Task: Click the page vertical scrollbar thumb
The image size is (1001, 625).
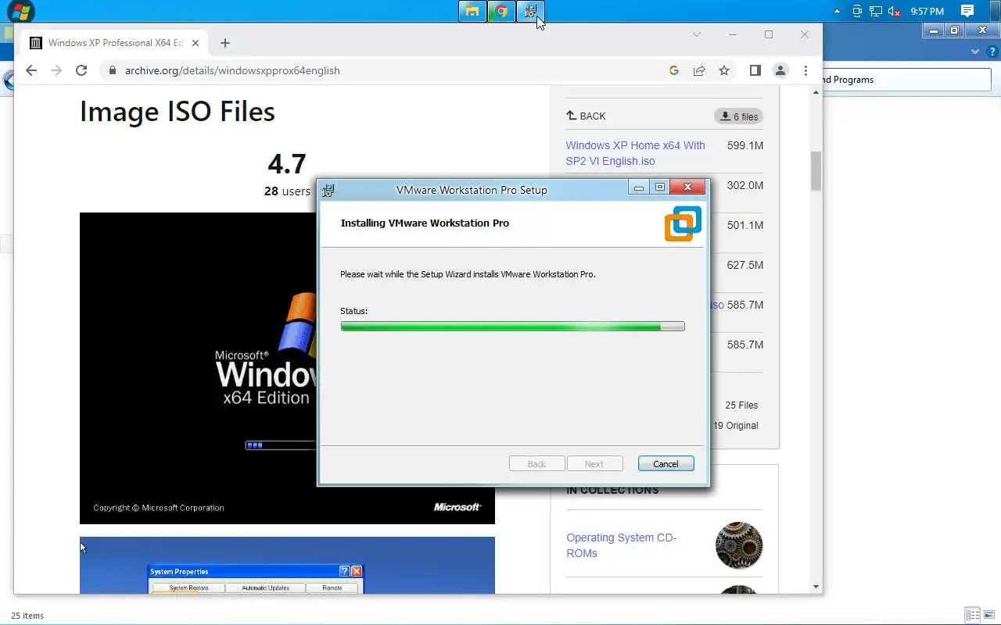Action: pos(816,170)
